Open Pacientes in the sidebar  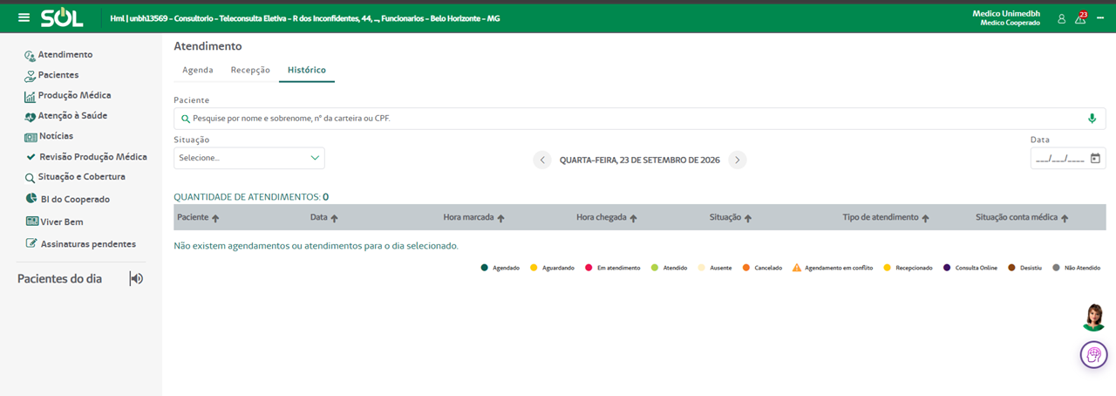click(58, 75)
